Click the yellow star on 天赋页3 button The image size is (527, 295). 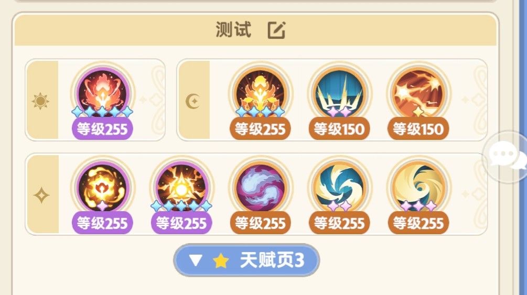(221, 260)
